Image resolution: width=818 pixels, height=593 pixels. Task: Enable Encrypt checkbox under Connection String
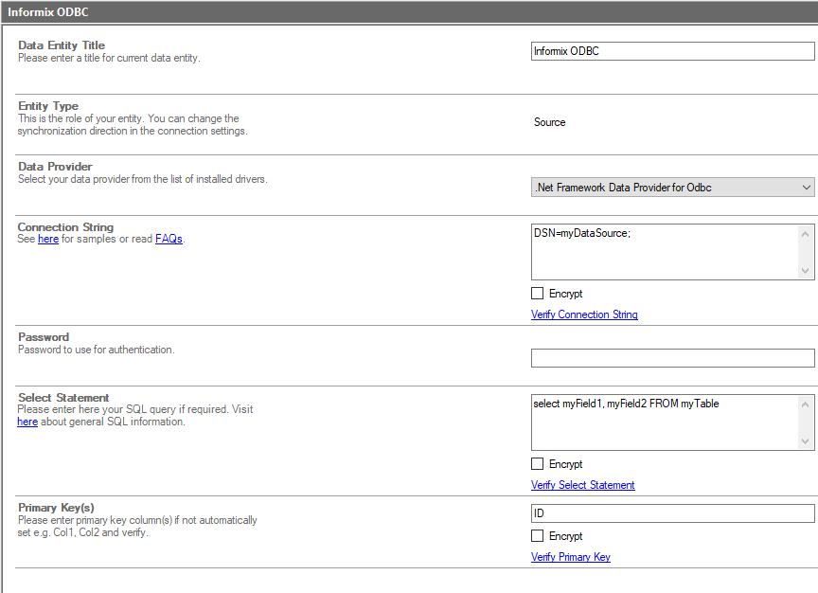tap(538, 294)
